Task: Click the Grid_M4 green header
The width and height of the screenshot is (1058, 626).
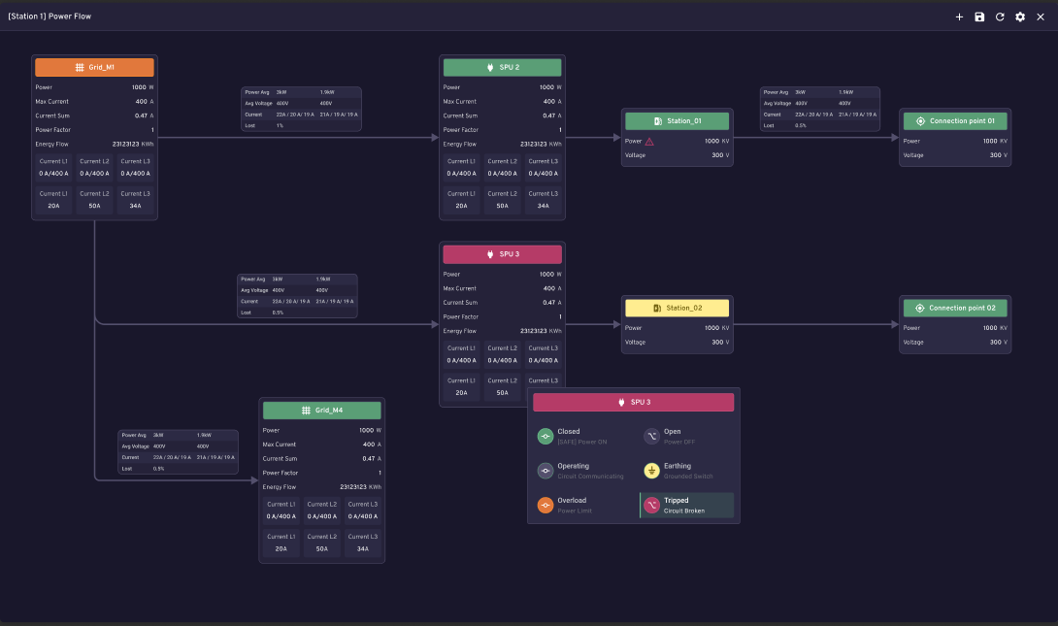Action: (x=322, y=411)
